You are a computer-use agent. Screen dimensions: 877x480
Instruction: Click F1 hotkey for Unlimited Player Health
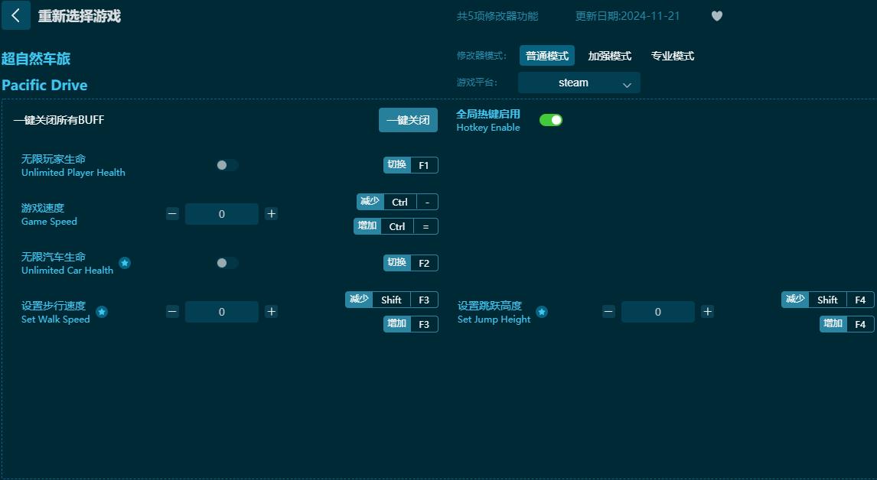424,165
